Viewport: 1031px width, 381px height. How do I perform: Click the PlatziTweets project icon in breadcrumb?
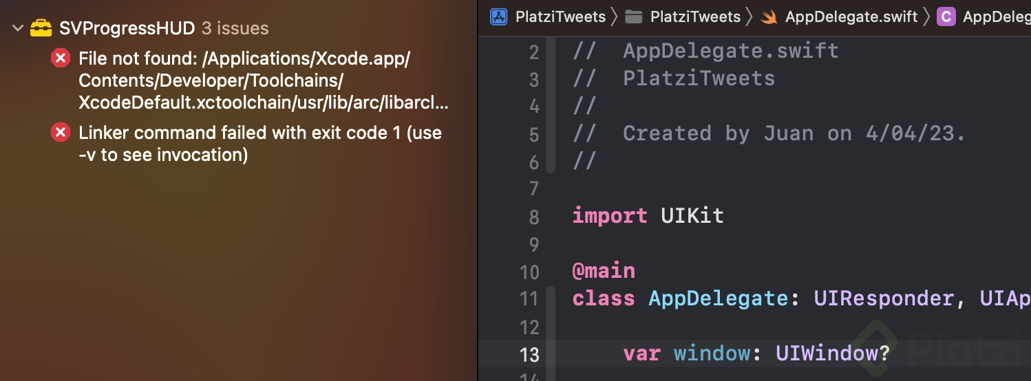tap(498, 17)
